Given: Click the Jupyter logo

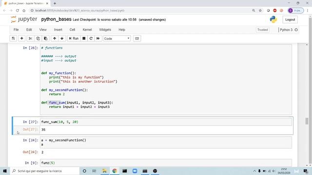Looking at the screenshot, I should pos(24,19).
